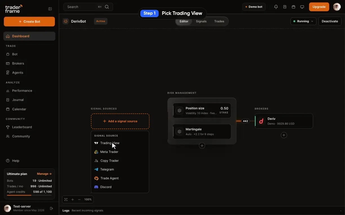
Task: Open Bot in the sidebar
Action: pyautogui.click(x=29, y=54)
